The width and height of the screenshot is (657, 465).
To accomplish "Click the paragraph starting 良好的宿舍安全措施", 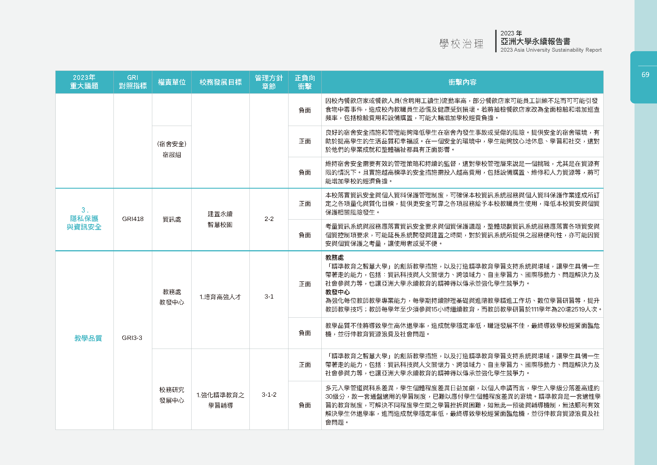I will (462, 141).
